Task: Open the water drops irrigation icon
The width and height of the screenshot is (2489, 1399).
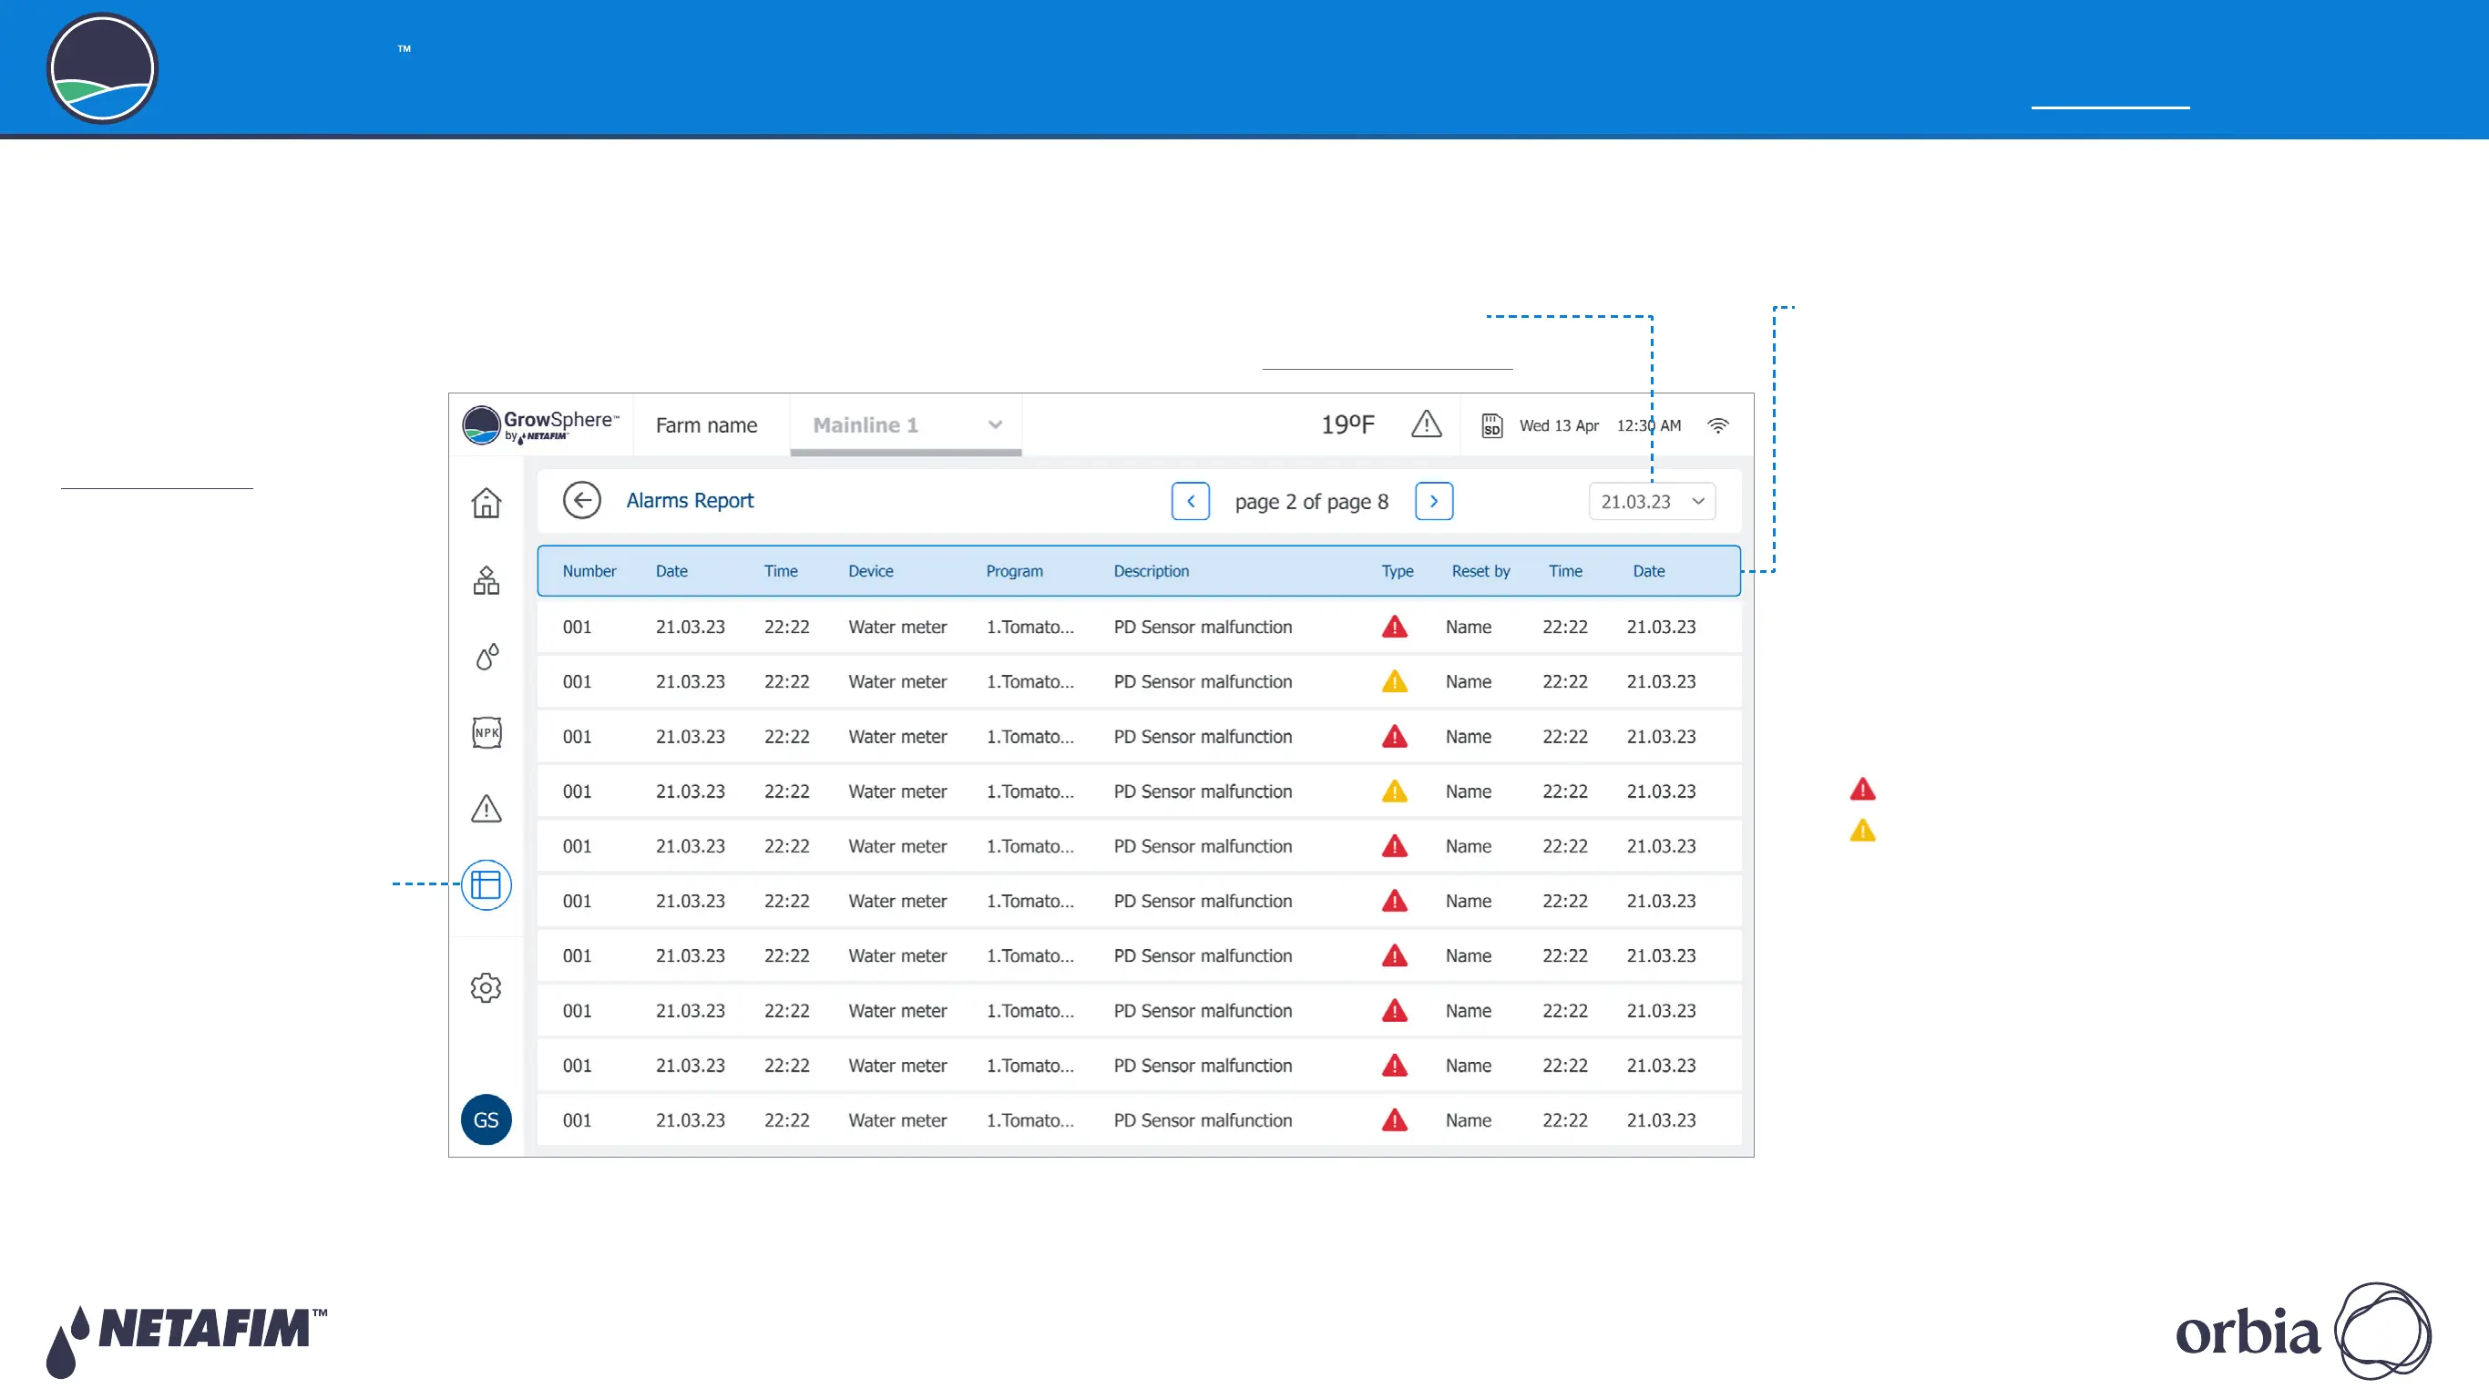Action: pos(487,657)
